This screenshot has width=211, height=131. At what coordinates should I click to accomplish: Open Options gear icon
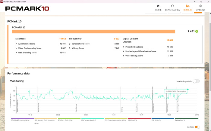coord(200,6)
